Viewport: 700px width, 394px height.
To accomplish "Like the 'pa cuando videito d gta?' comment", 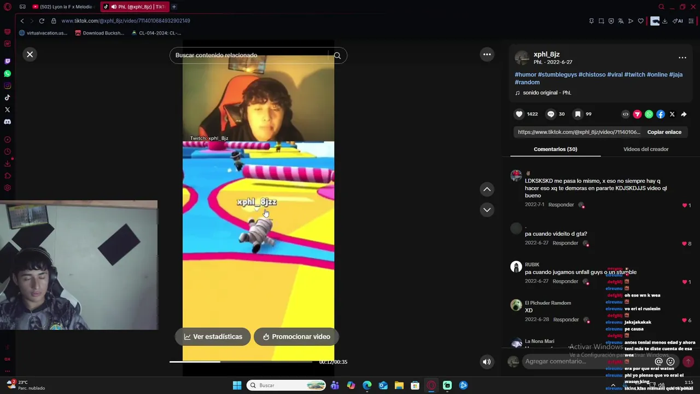I will (684, 244).
